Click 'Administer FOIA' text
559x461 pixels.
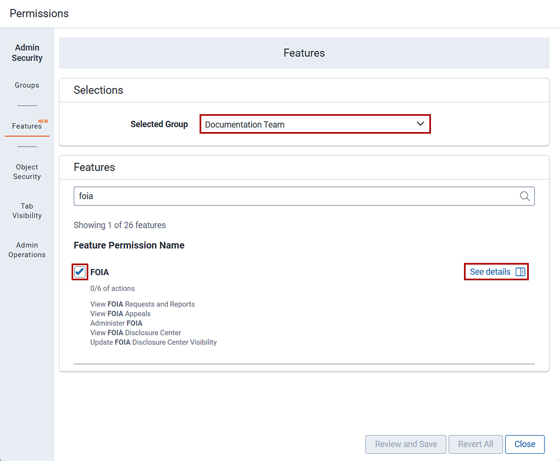click(116, 323)
